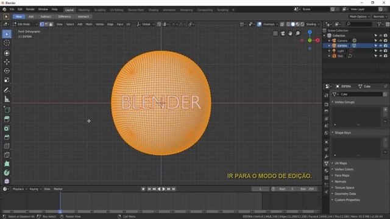The height and width of the screenshot is (219, 390).
Task: Open the Overlays options dropdown
Action: click(x=271, y=24)
